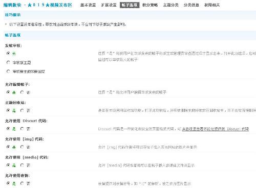
Task: Disallow [media] 代码 by selecting 否
Action: coord(22,165)
